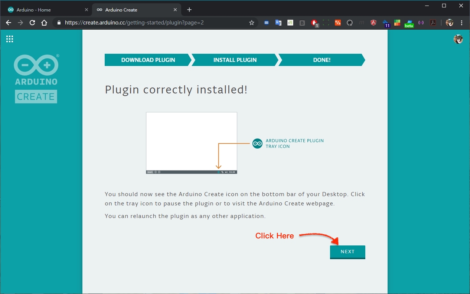
Task: Open the colored squares grid extension
Action: [397, 23]
